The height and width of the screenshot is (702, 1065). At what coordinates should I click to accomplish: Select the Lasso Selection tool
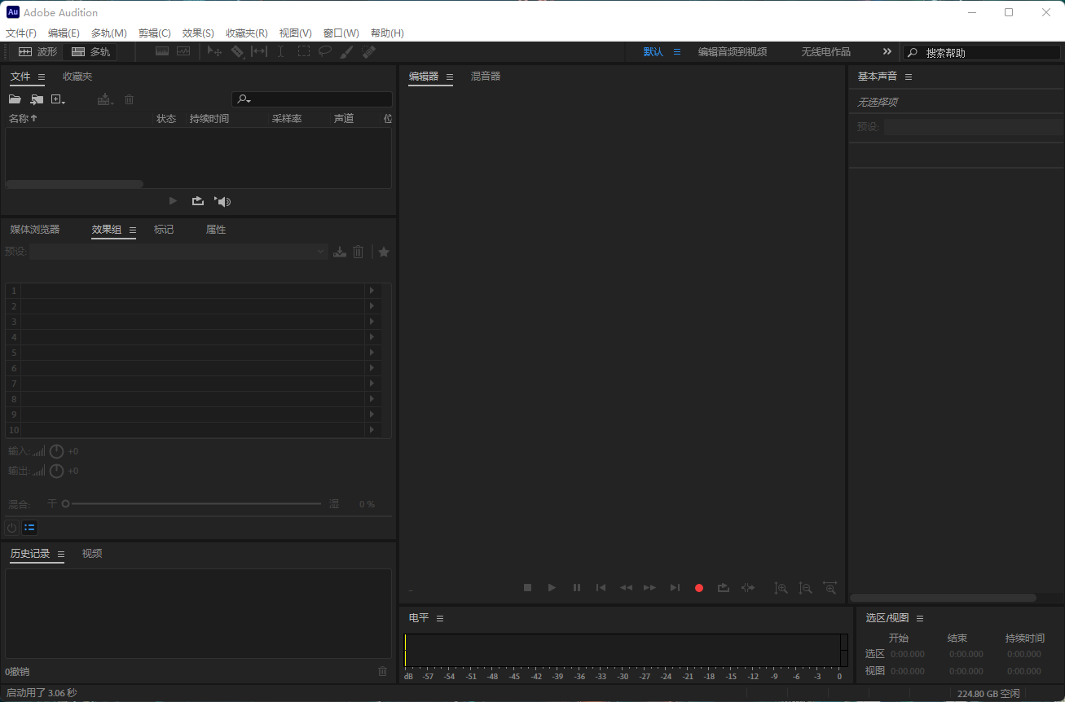325,51
